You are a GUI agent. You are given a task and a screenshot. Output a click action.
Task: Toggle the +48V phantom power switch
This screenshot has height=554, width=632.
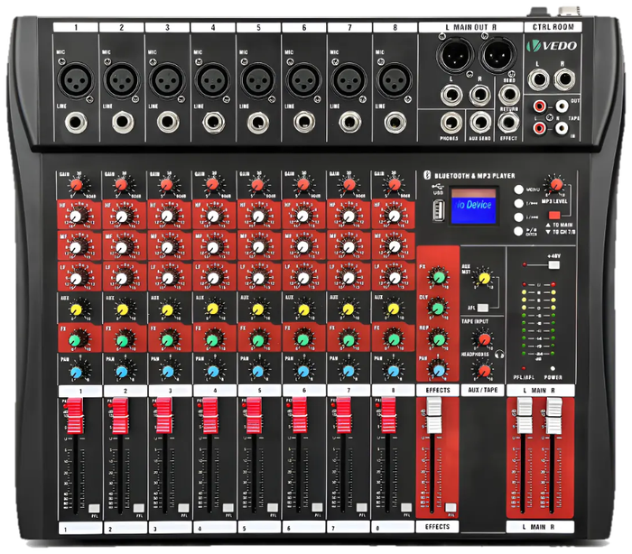click(554, 264)
